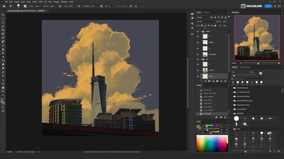Viewport: 284px width, 159px height.
Task: Switch to Brush Settings tab
Action: 245,67
